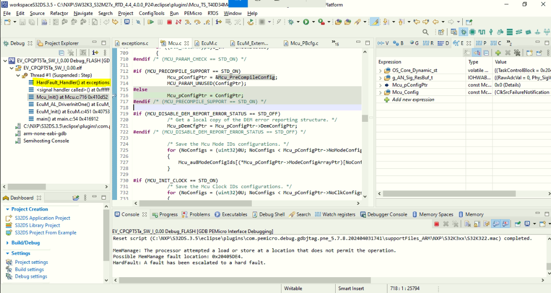Click the Step Into toolbar icon

pos(187,22)
